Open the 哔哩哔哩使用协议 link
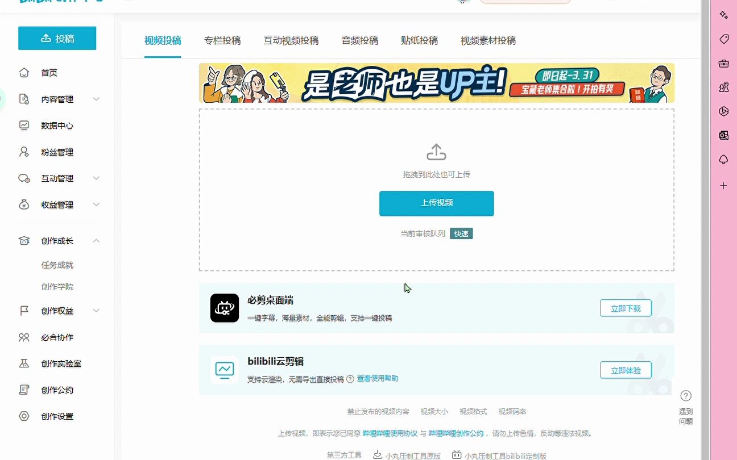 (390, 433)
